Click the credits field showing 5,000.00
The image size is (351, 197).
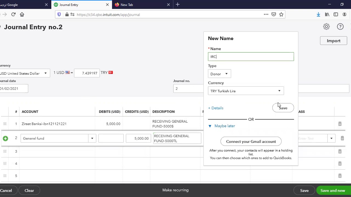click(138, 138)
